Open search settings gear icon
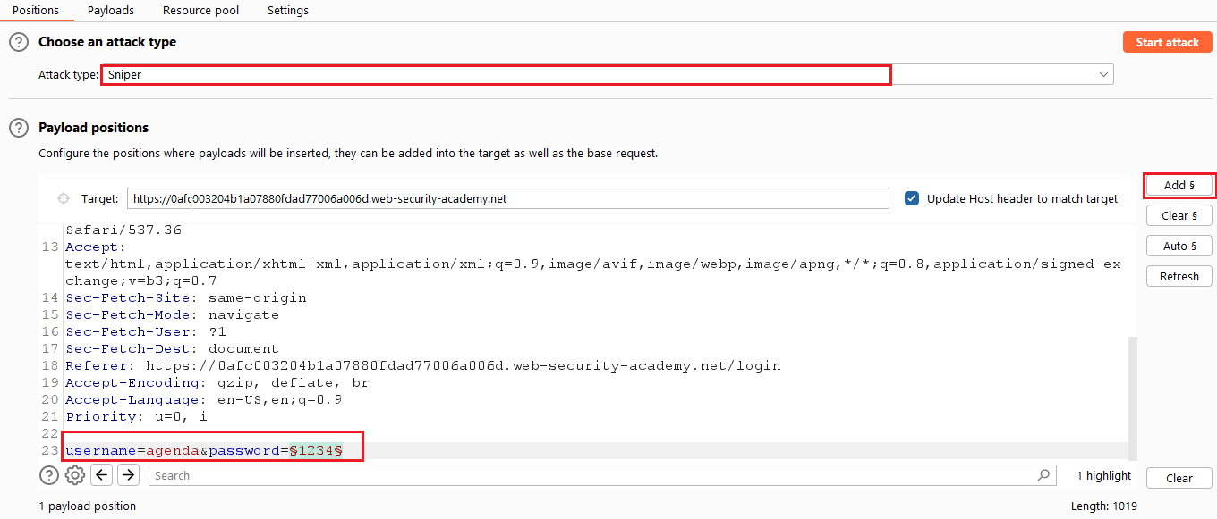 [75, 475]
